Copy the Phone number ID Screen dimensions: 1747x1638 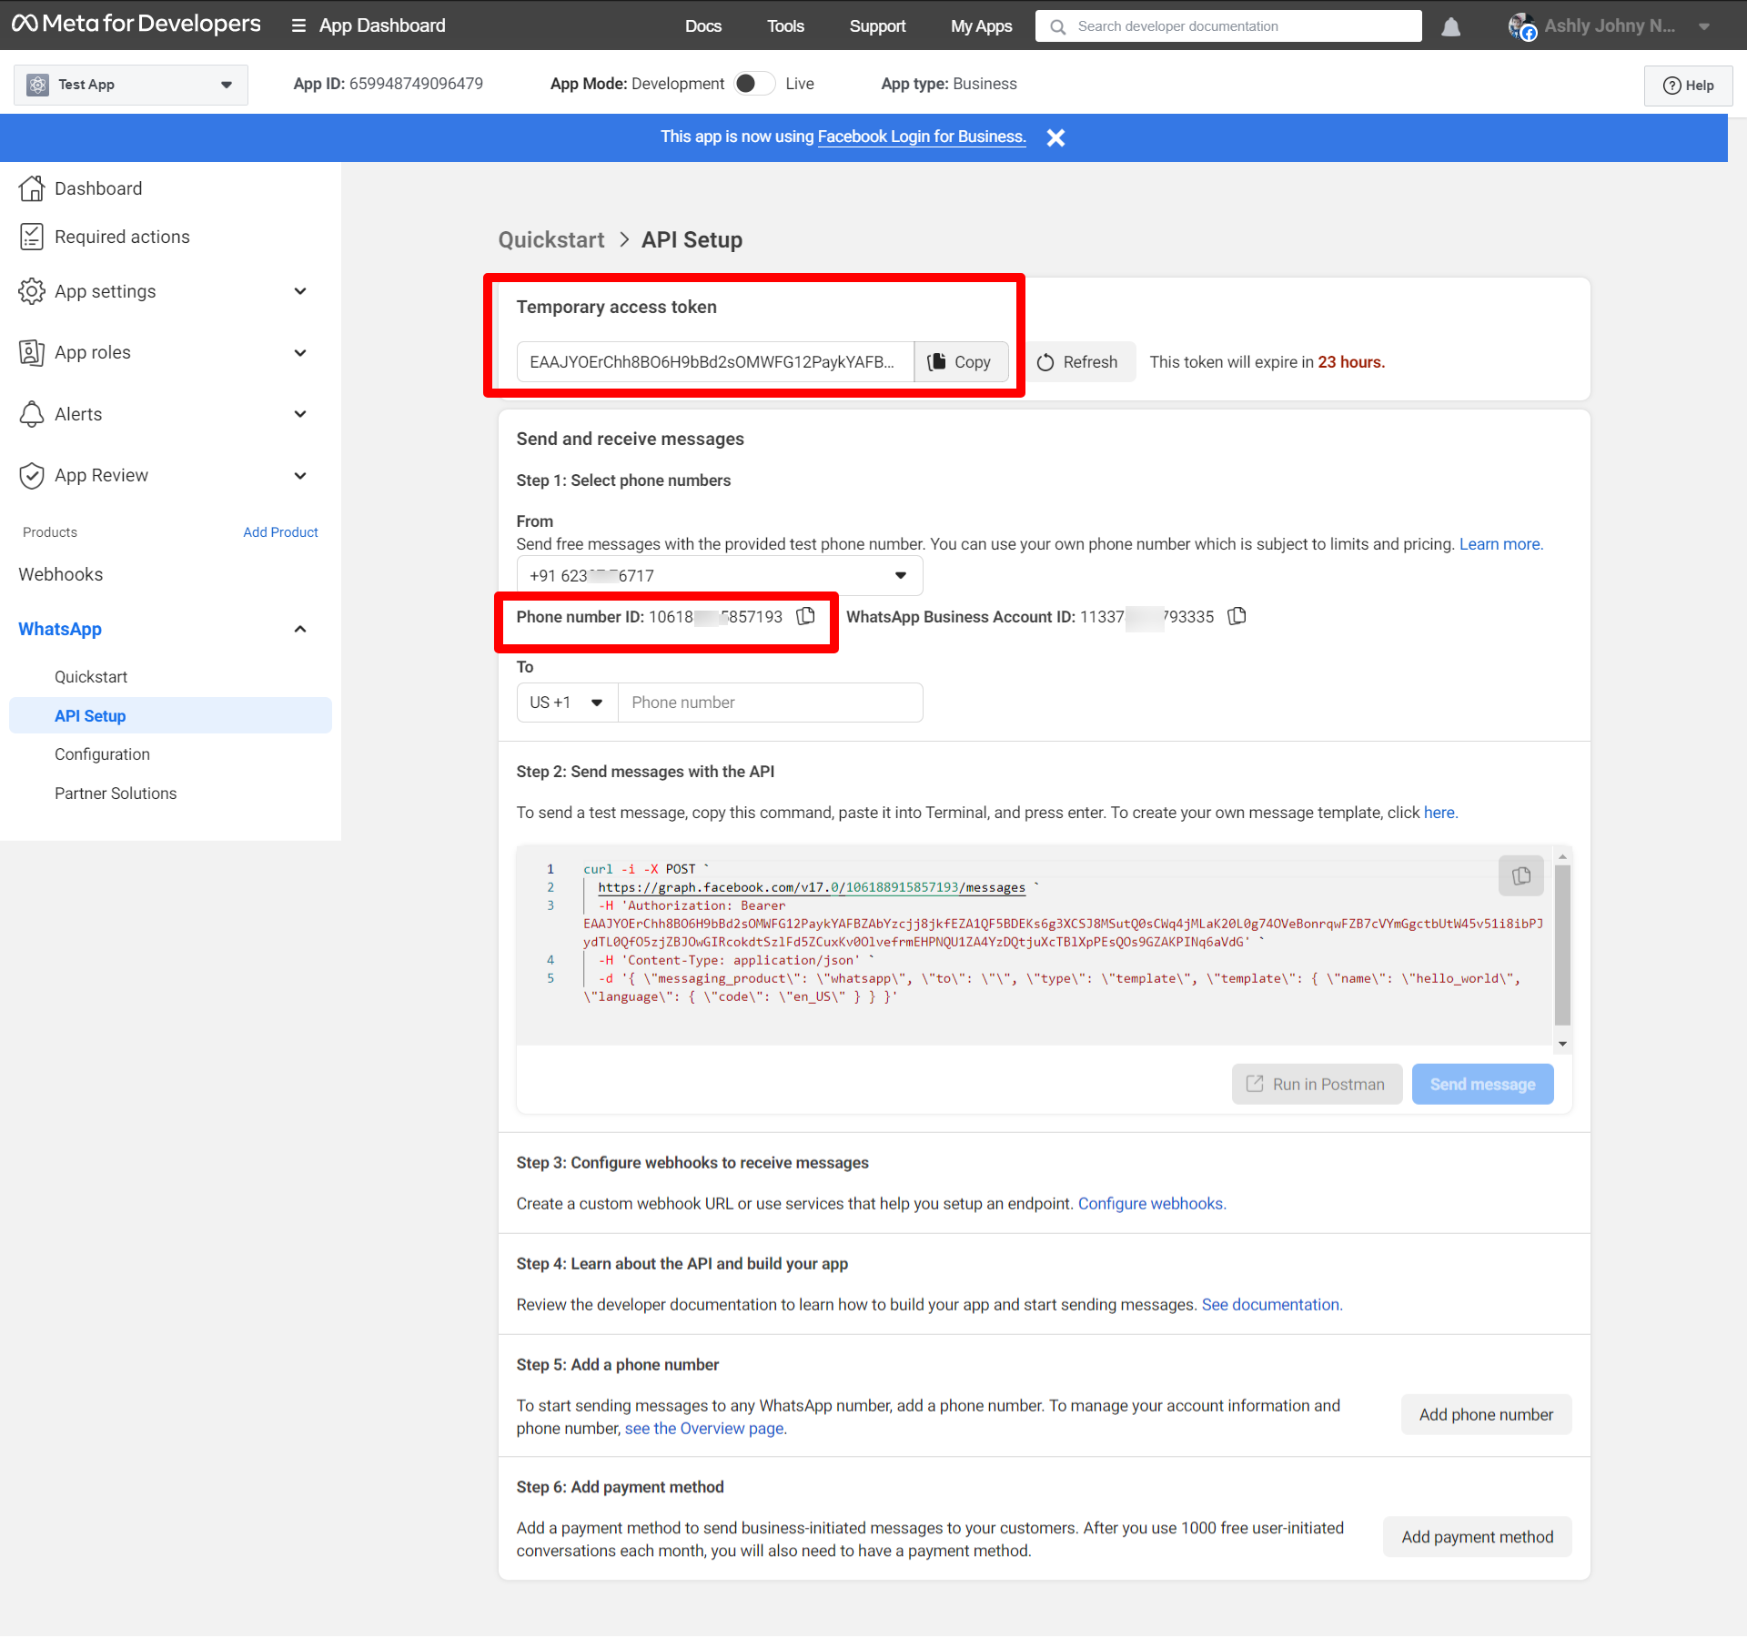click(806, 617)
